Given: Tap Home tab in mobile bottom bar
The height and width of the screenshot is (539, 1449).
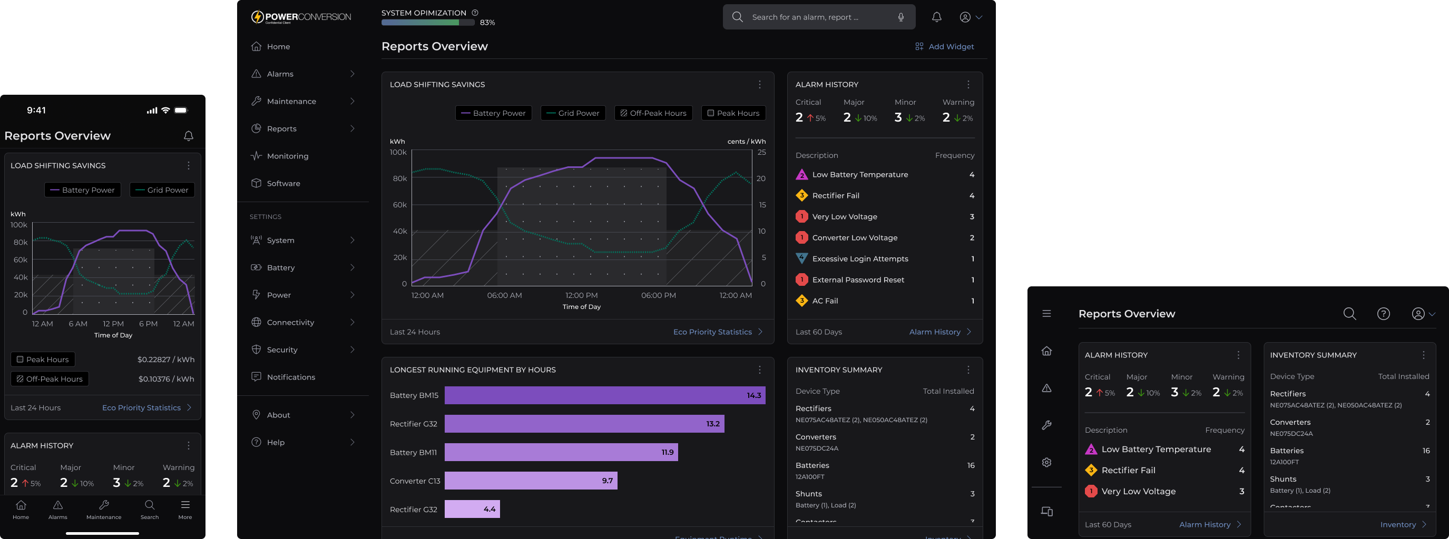Looking at the screenshot, I should pos(21,509).
